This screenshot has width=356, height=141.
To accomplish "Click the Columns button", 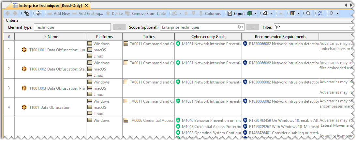I will 210,14.
